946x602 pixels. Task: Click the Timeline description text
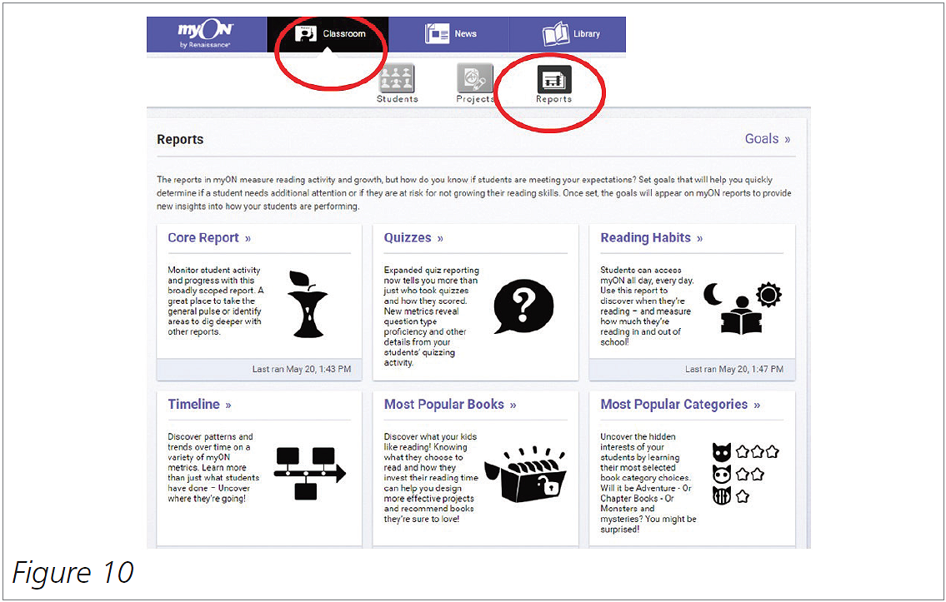click(x=213, y=468)
